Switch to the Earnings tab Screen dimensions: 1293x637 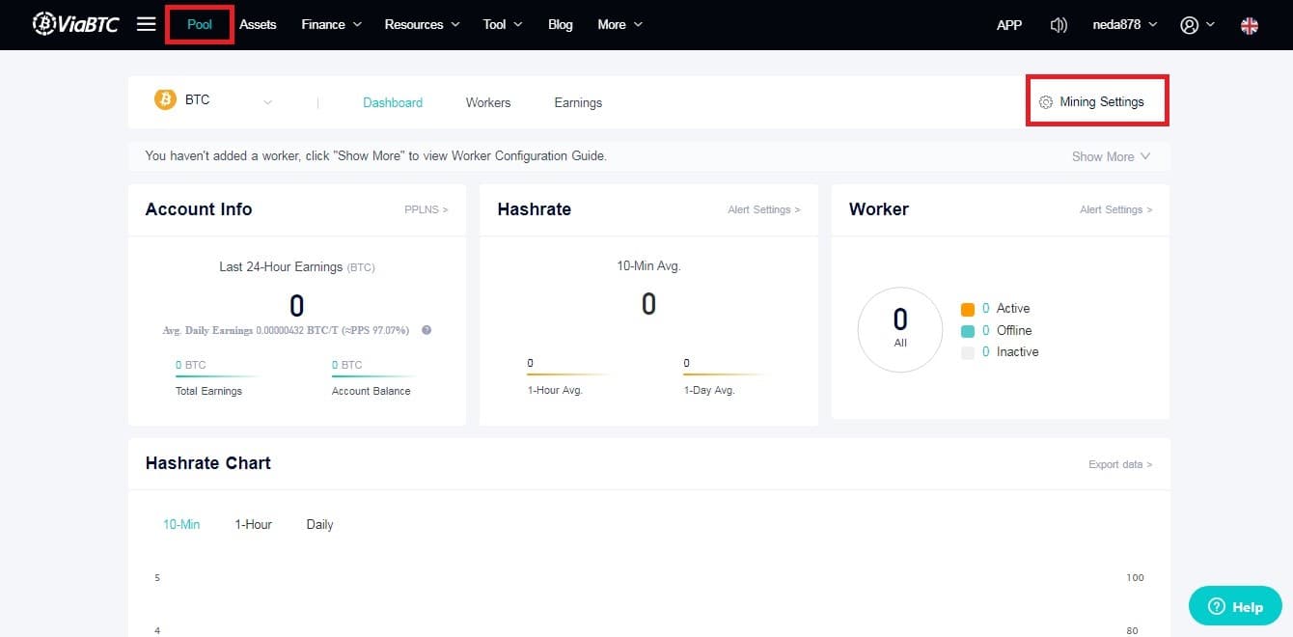pyautogui.click(x=578, y=102)
